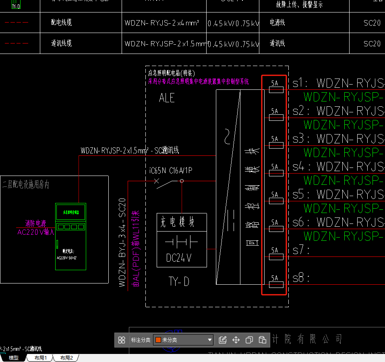Click the battery symbol above DC24V
This screenshot has width=385, height=362.
[x=182, y=242]
